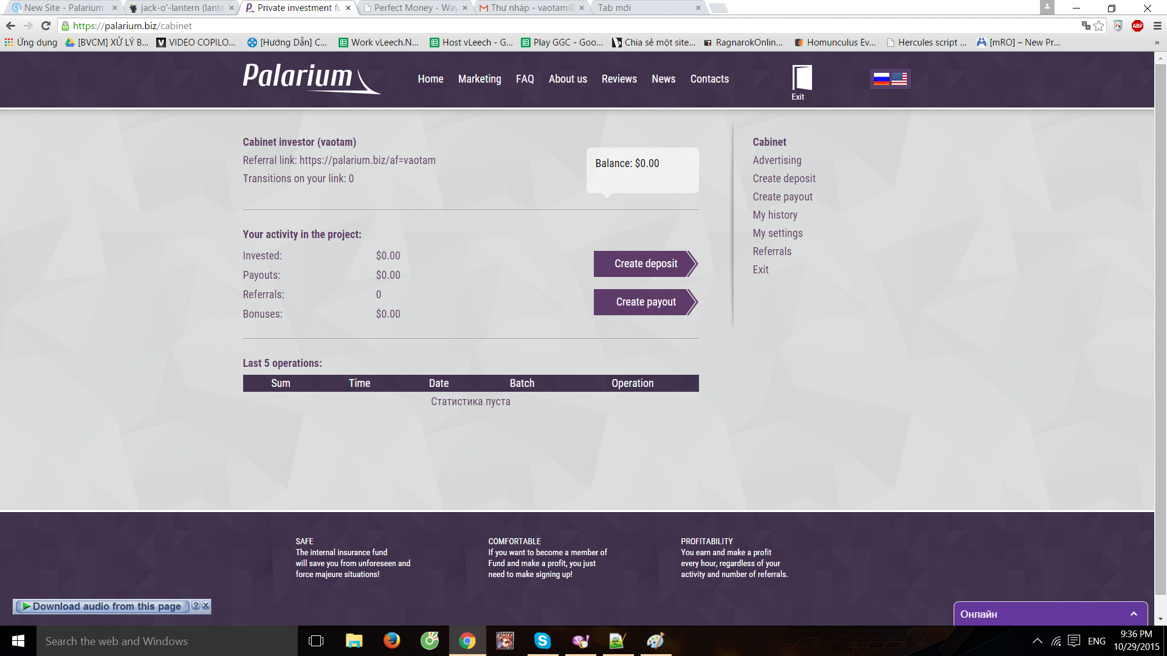The image size is (1167, 656).
Task: Open the Marketing menu item
Action: [x=480, y=79]
